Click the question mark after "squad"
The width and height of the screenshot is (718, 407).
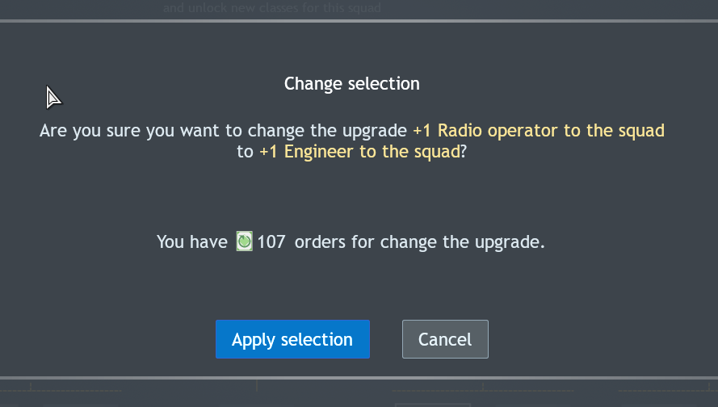[463, 151]
